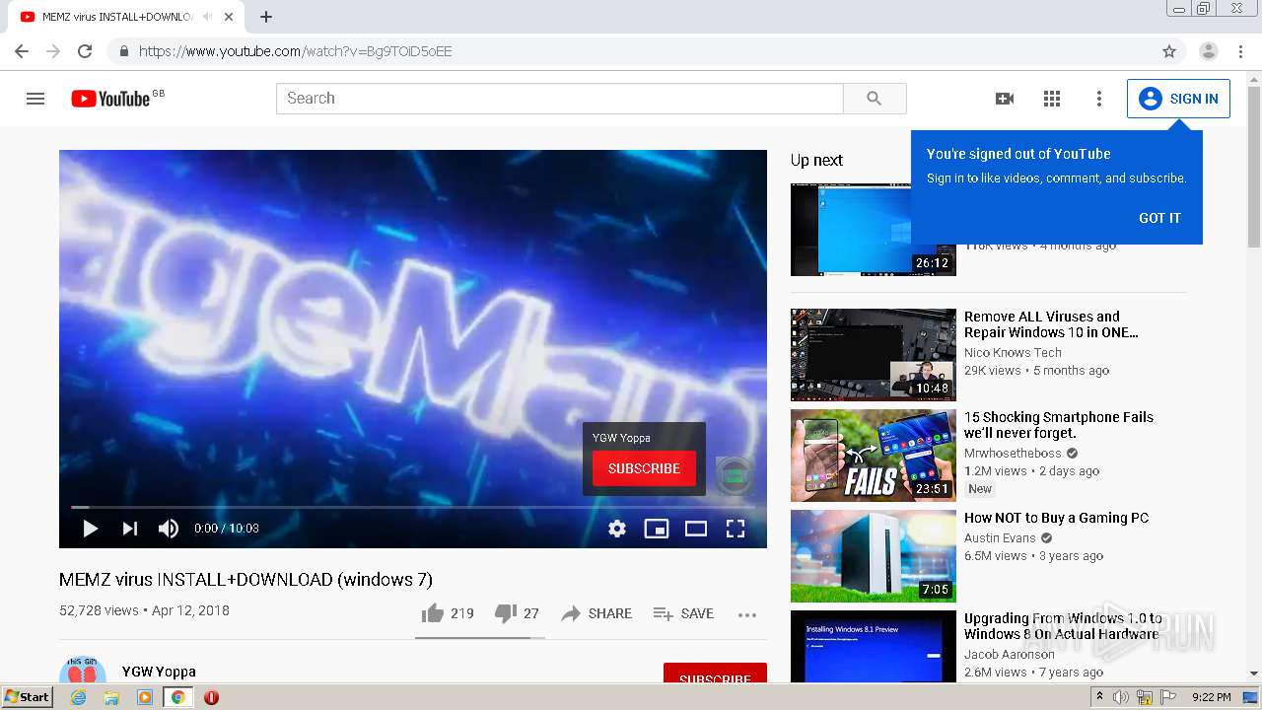
Task: Play the video
Action: pyautogui.click(x=90, y=529)
